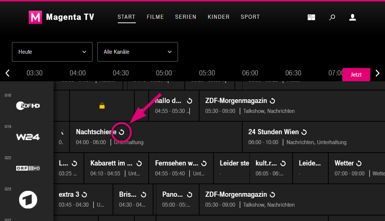This screenshot has height=221, width=385.
Task: Click the left chevron to go back in time
Action: (x=7, y=73)
